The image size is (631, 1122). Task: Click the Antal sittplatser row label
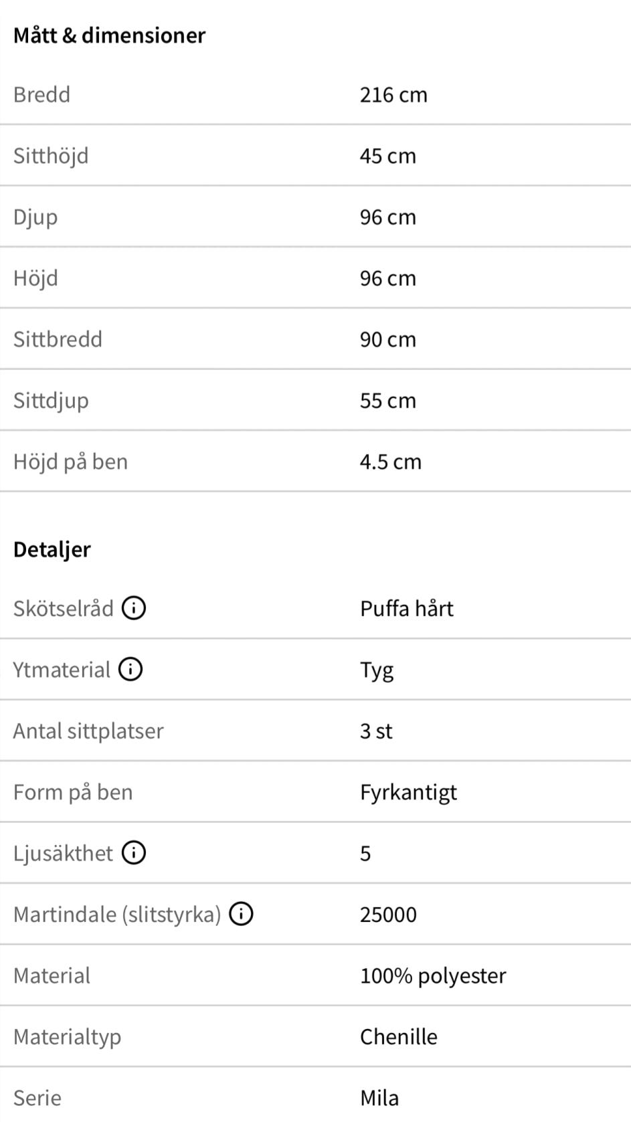point(88,731)
